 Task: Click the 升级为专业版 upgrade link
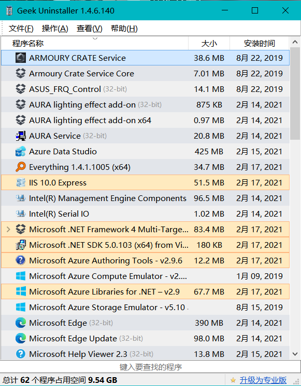pyautogui.click(x=263, y=380)
